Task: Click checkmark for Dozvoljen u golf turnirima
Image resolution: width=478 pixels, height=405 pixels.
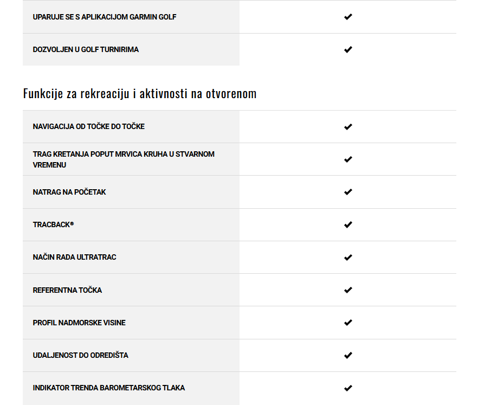Action: (348, 49)
